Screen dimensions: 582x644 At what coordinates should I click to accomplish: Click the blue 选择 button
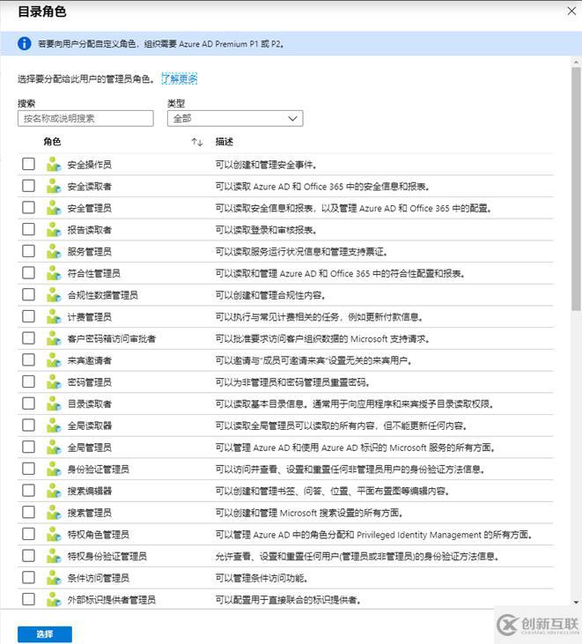click(x=45, y=634)
